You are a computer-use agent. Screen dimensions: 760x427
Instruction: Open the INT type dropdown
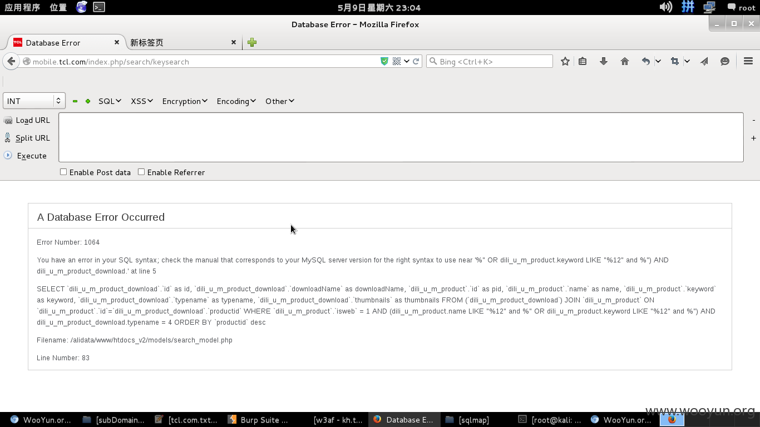click(x=34, y=101)
